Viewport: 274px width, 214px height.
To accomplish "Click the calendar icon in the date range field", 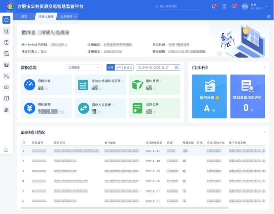I will pos(177,67).
